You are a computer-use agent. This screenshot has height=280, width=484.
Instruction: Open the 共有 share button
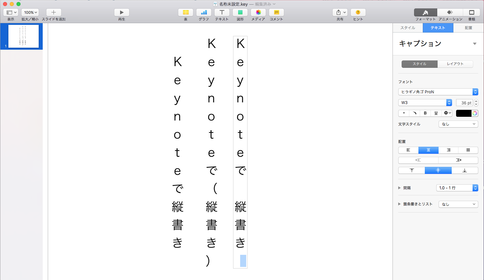coord(340,12)
